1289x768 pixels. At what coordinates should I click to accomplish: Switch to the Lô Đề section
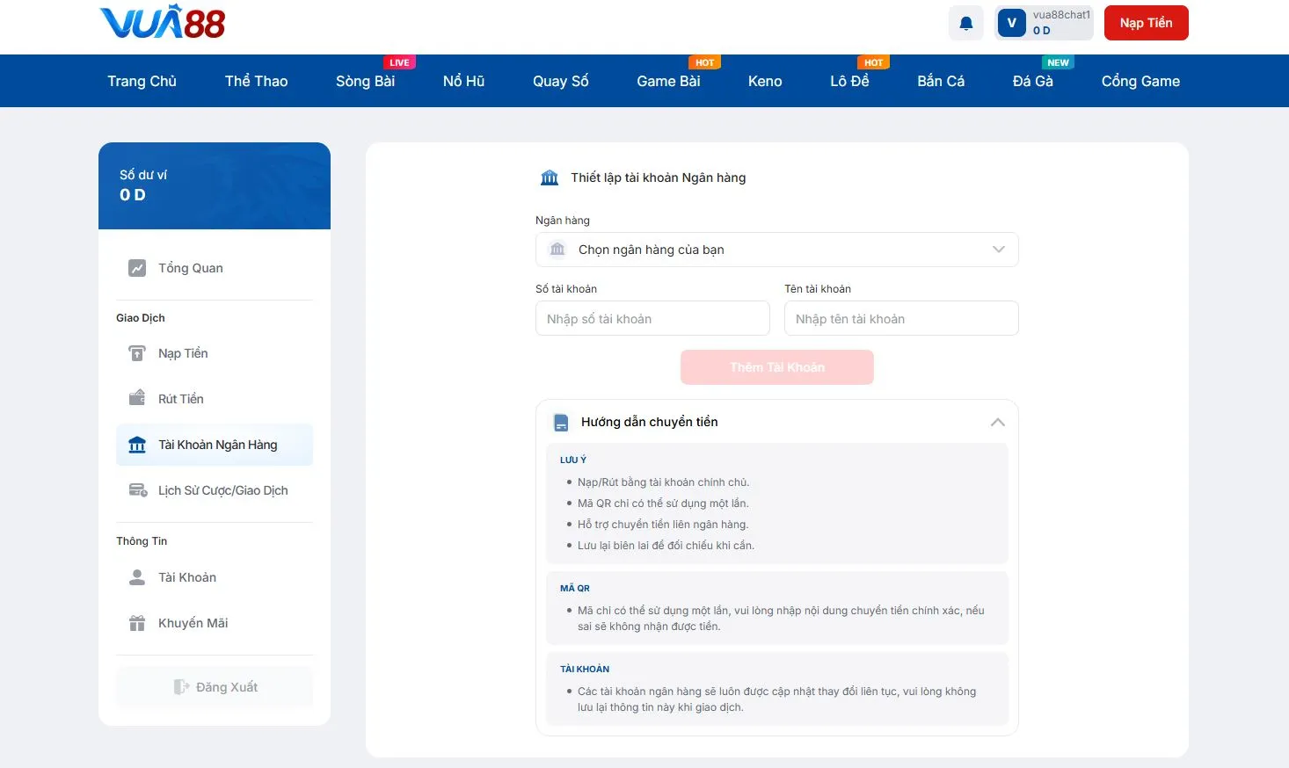(849, 81)
